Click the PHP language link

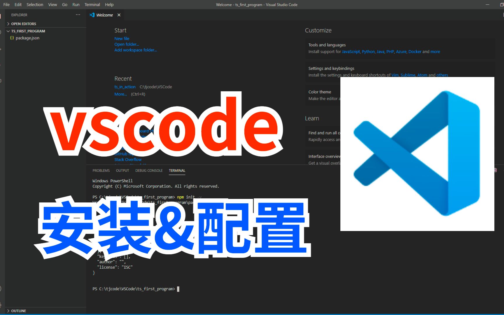click(x=390, y=52)
